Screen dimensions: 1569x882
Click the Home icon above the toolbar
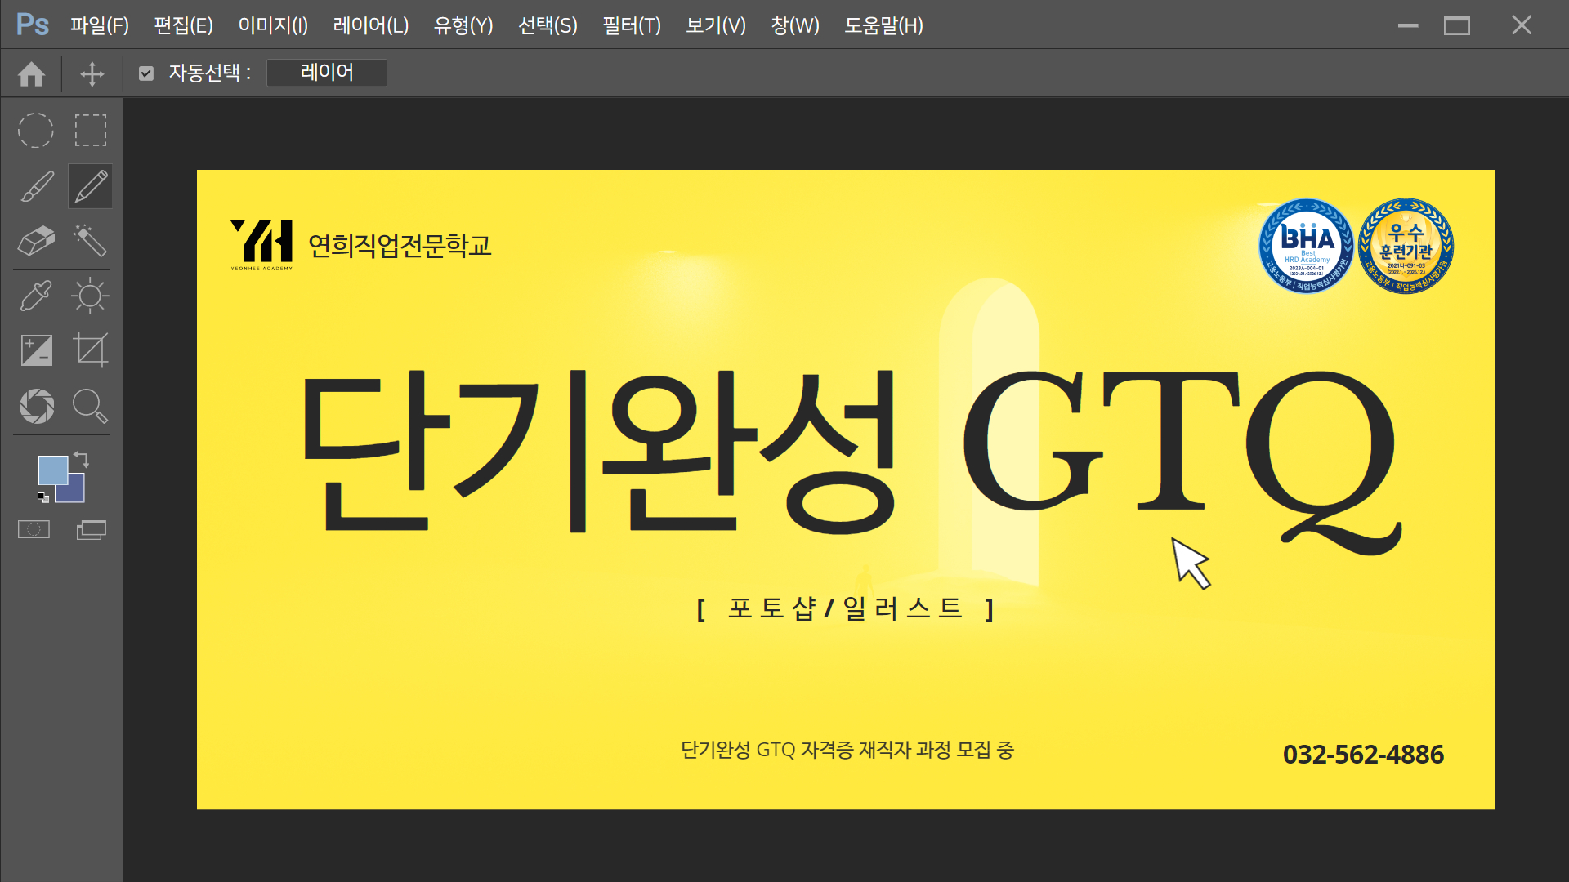click(30, 73)
